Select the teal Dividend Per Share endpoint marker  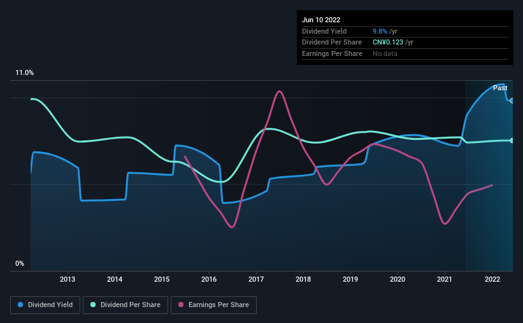[x=512, y=141]
